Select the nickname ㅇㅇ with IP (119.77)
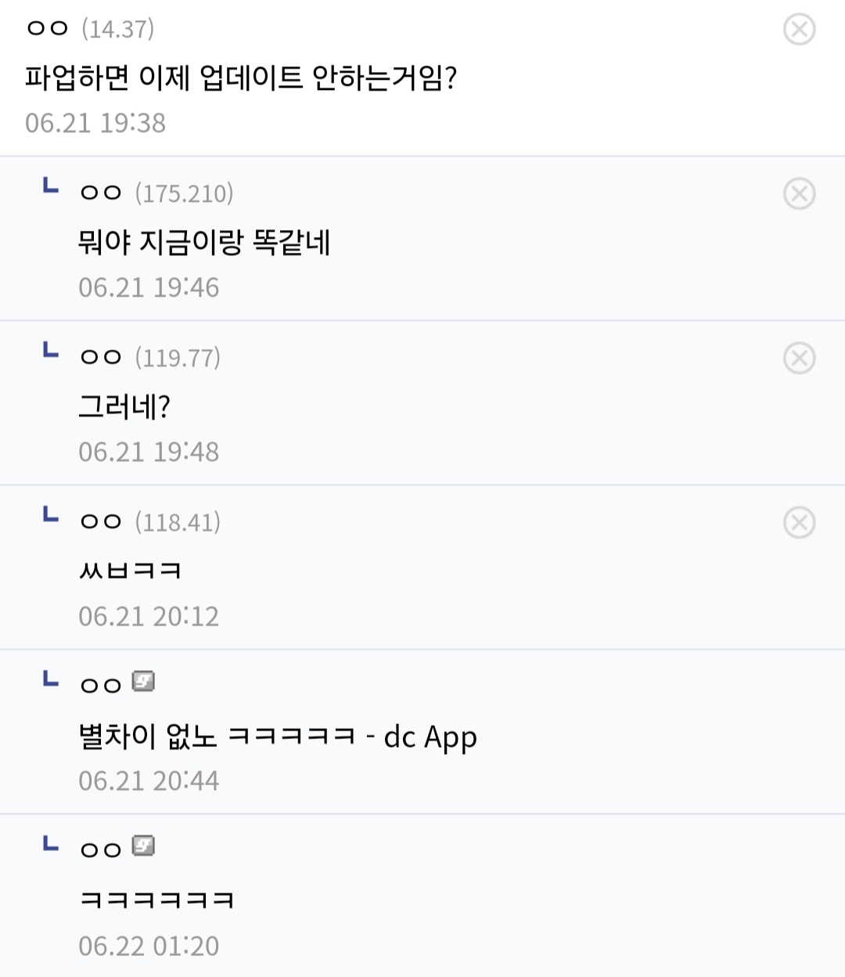The width and height of the screenshot is (845, 977). pyautogui.click(x=101, y=358)
